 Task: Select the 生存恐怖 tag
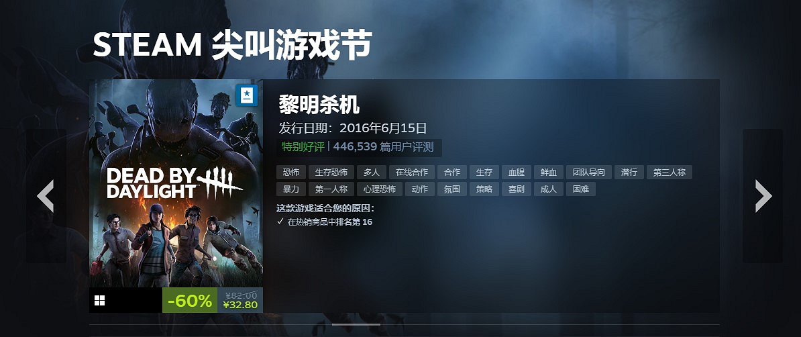pos(331,173)
